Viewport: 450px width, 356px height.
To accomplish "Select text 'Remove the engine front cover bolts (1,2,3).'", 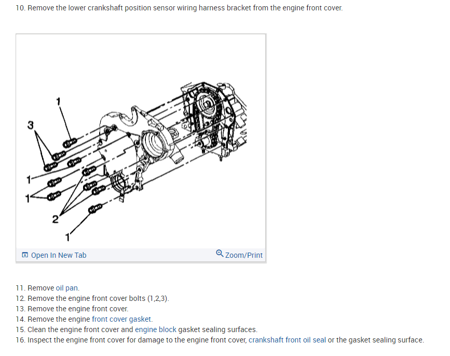I will click(98, 298).
